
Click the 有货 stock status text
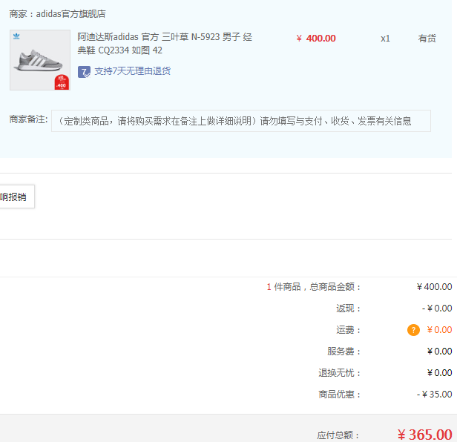point(427,39)
